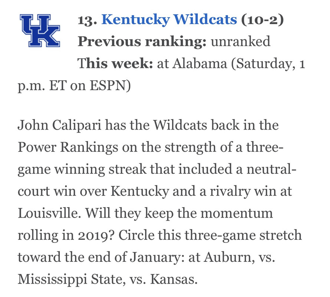The image size is (330, 297).
Task: Click the word 'unranked'
Action: [x=241, y=41]
